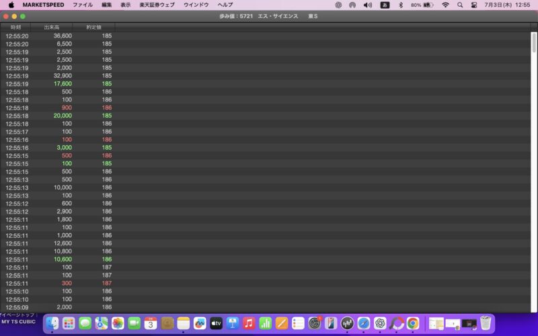538x336 pixels.
Task: Open System Settings with badge in dock
Action: 315,323
